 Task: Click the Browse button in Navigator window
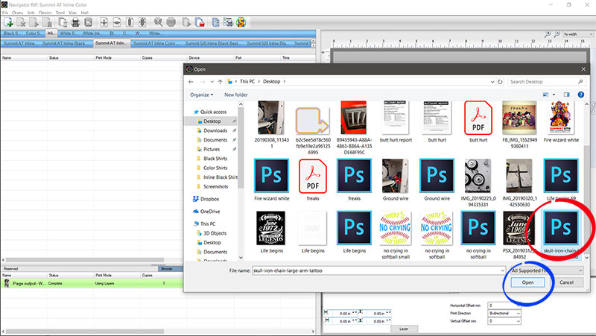(x=166, y=269)
